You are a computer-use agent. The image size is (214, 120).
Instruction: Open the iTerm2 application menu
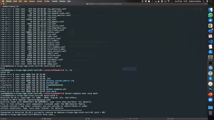(x=9, y=1)
